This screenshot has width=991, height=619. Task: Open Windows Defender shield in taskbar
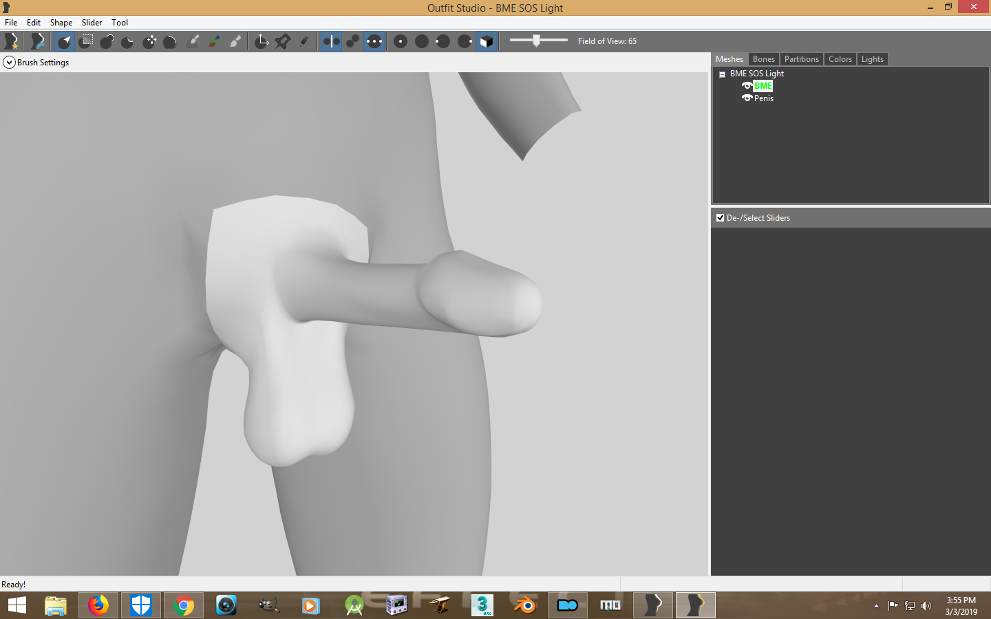(141, 605)
